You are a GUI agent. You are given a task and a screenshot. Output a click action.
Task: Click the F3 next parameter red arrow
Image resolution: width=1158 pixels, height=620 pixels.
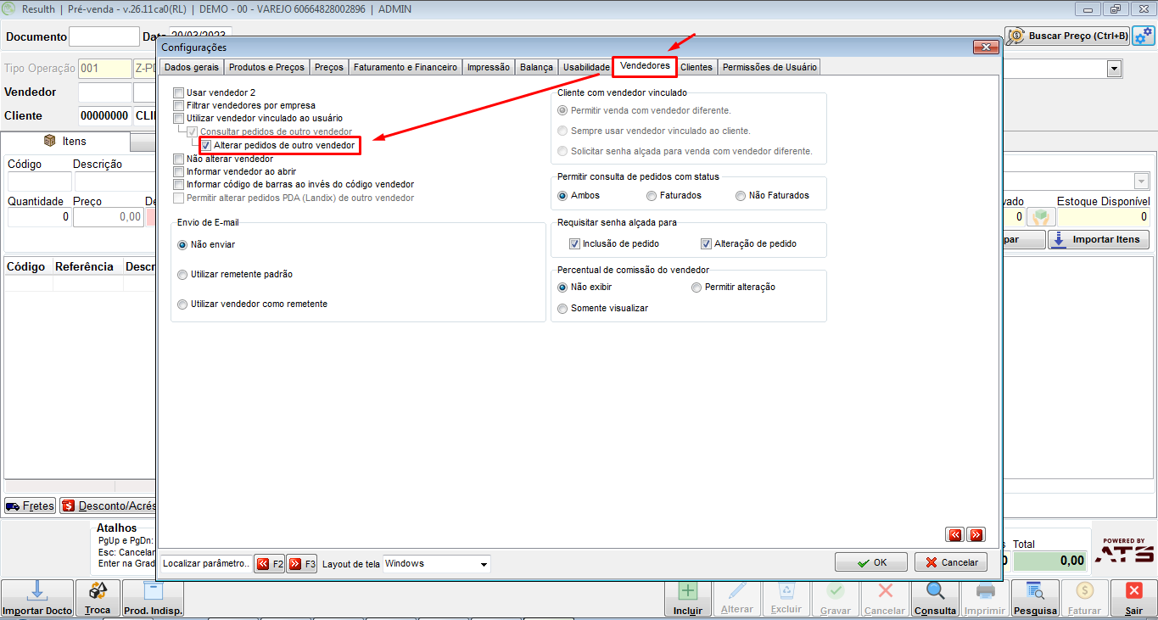click(x=302, y=563)
